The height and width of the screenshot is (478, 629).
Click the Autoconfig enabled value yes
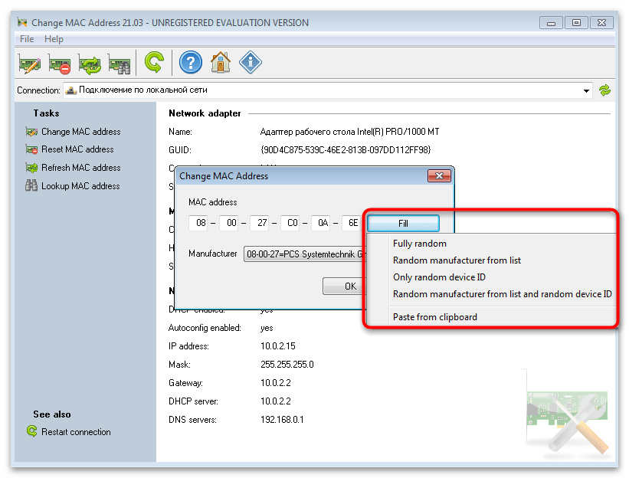[x=267, y=328]
